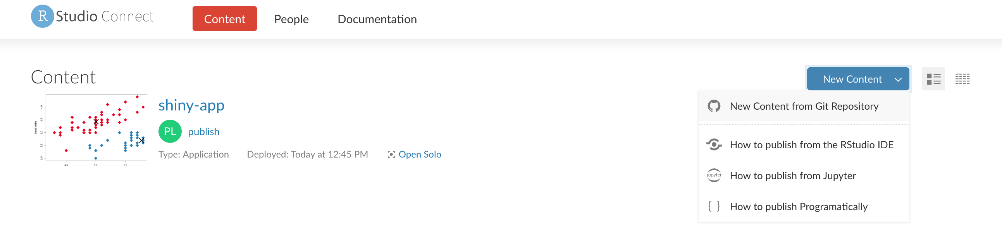Open the Documentation navigation tab
Screen dimensions: 1002x251
coord(377,19)
